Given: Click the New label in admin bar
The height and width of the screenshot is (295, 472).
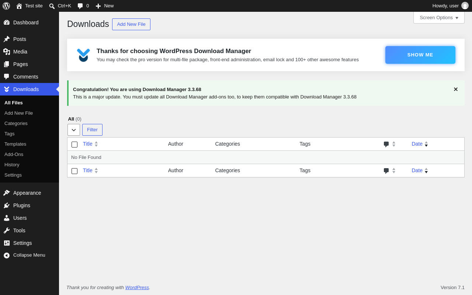Looking at the screenshot, I should click(x=109, y=6).
